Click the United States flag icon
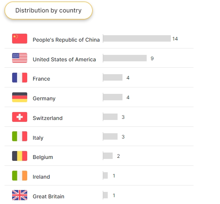Viewport: 220px width, 204px height. 20,58
